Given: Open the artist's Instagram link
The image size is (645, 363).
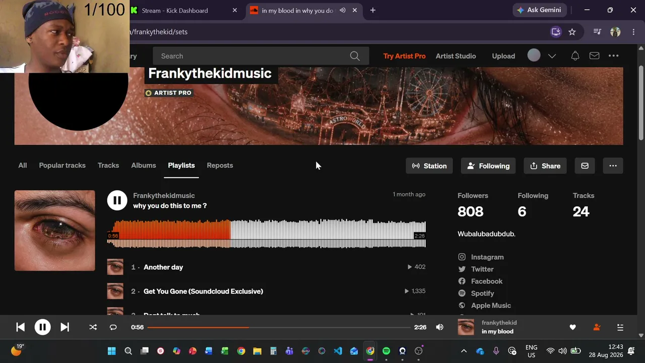Looking at the screenshot, I should point(487,257).
